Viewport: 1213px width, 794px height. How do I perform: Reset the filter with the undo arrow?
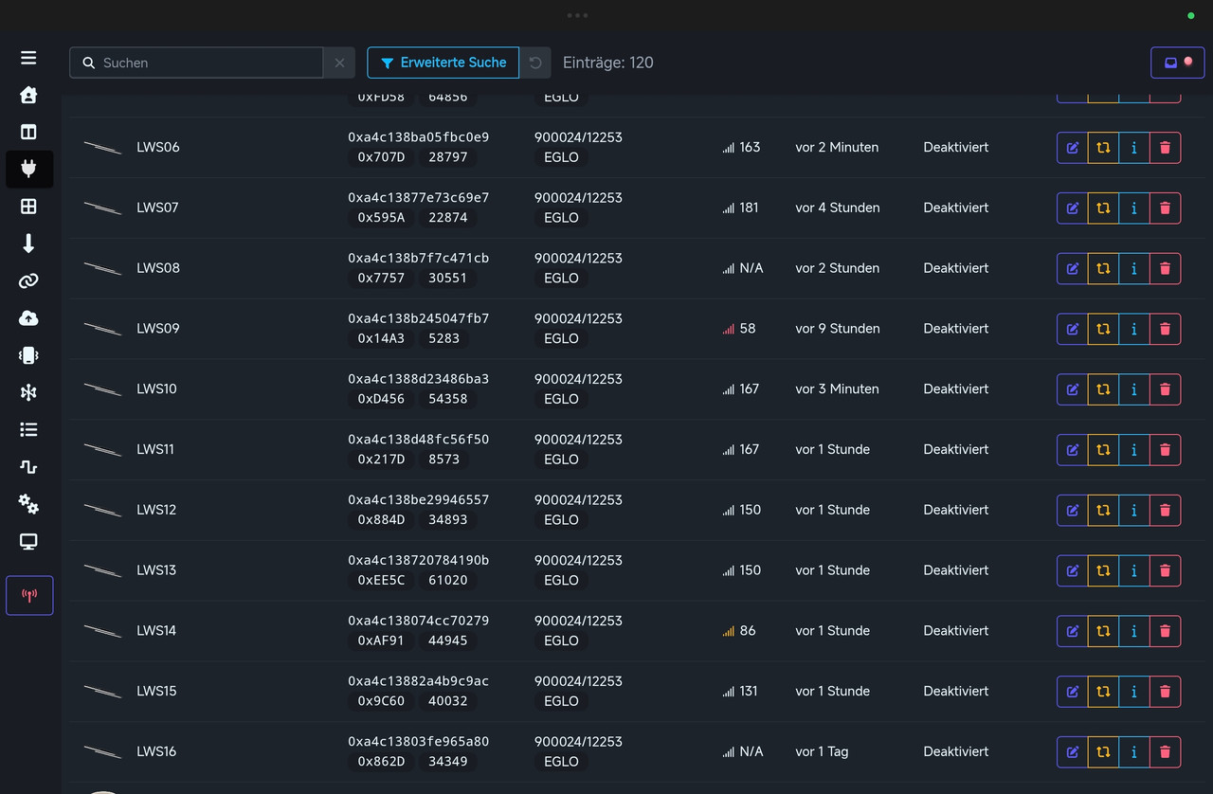(535, 63)
